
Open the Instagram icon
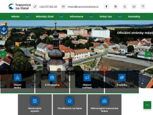116,6
